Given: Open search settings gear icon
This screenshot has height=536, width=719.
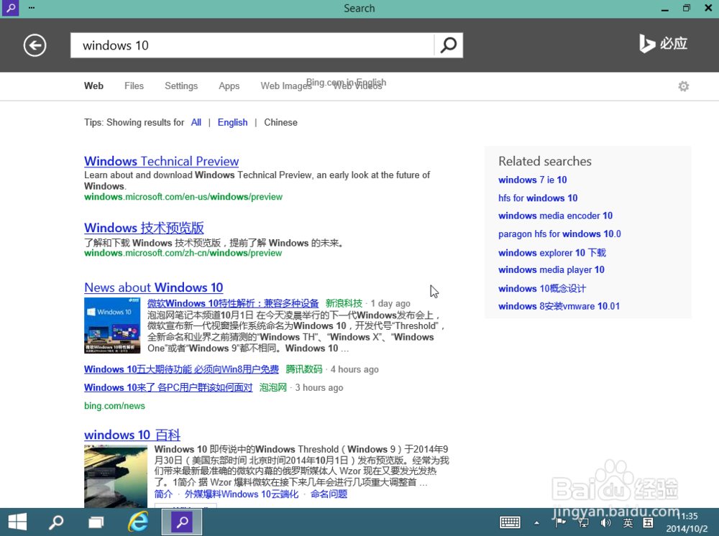Looking at the screenshot, I should click(x=683, y=86).
